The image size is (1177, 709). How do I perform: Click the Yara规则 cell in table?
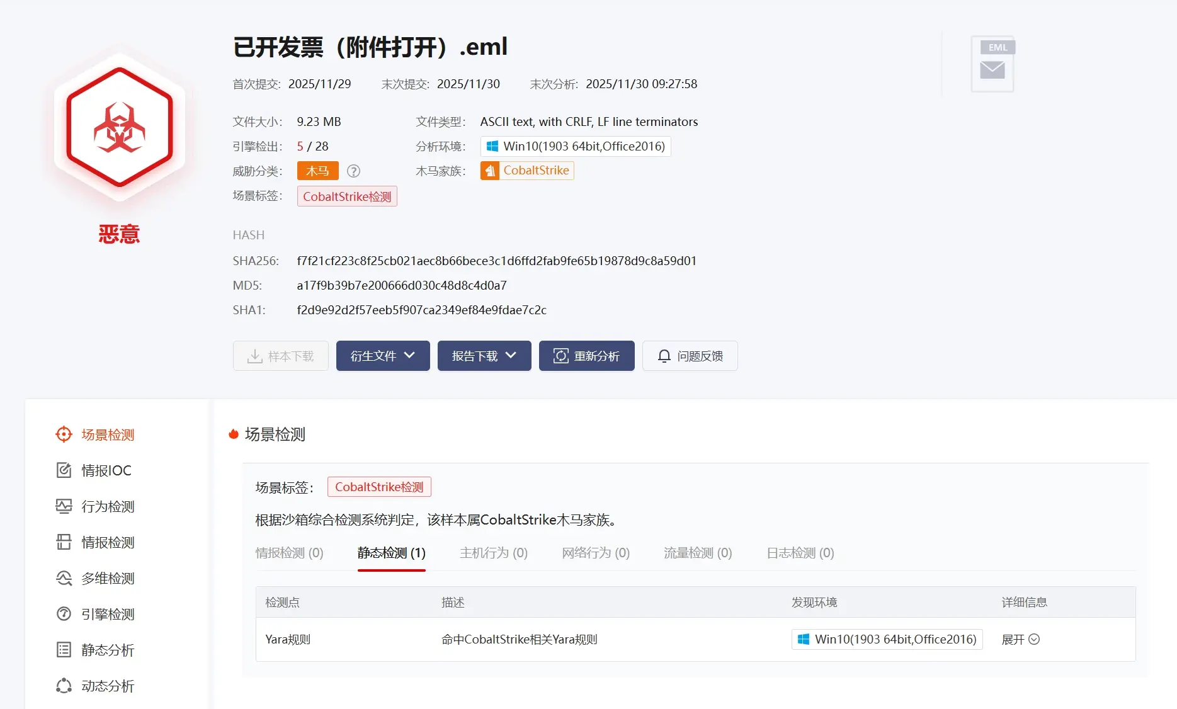288,639
